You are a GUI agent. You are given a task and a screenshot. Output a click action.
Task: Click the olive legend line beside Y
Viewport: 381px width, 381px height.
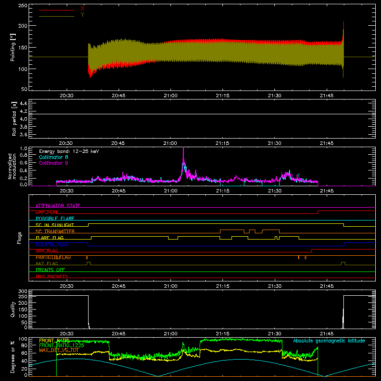click(x=57, y=16)
